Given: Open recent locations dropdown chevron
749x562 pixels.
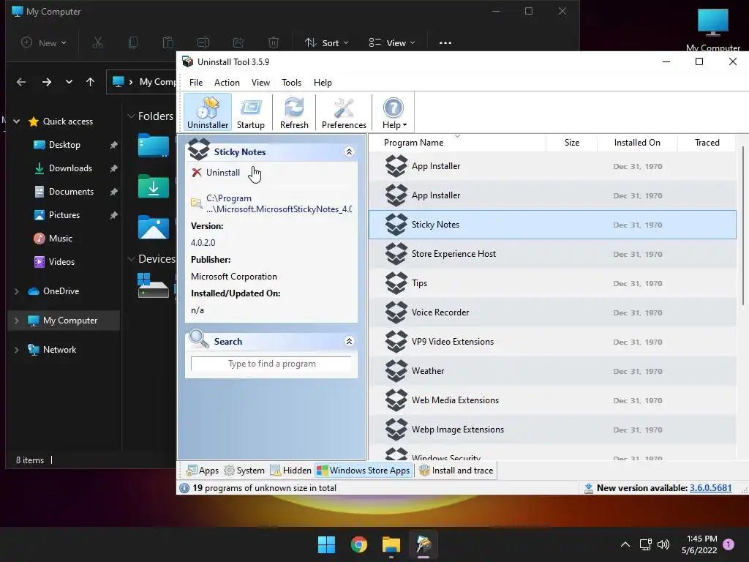Looking at the screenshot, I should (69, 82).
